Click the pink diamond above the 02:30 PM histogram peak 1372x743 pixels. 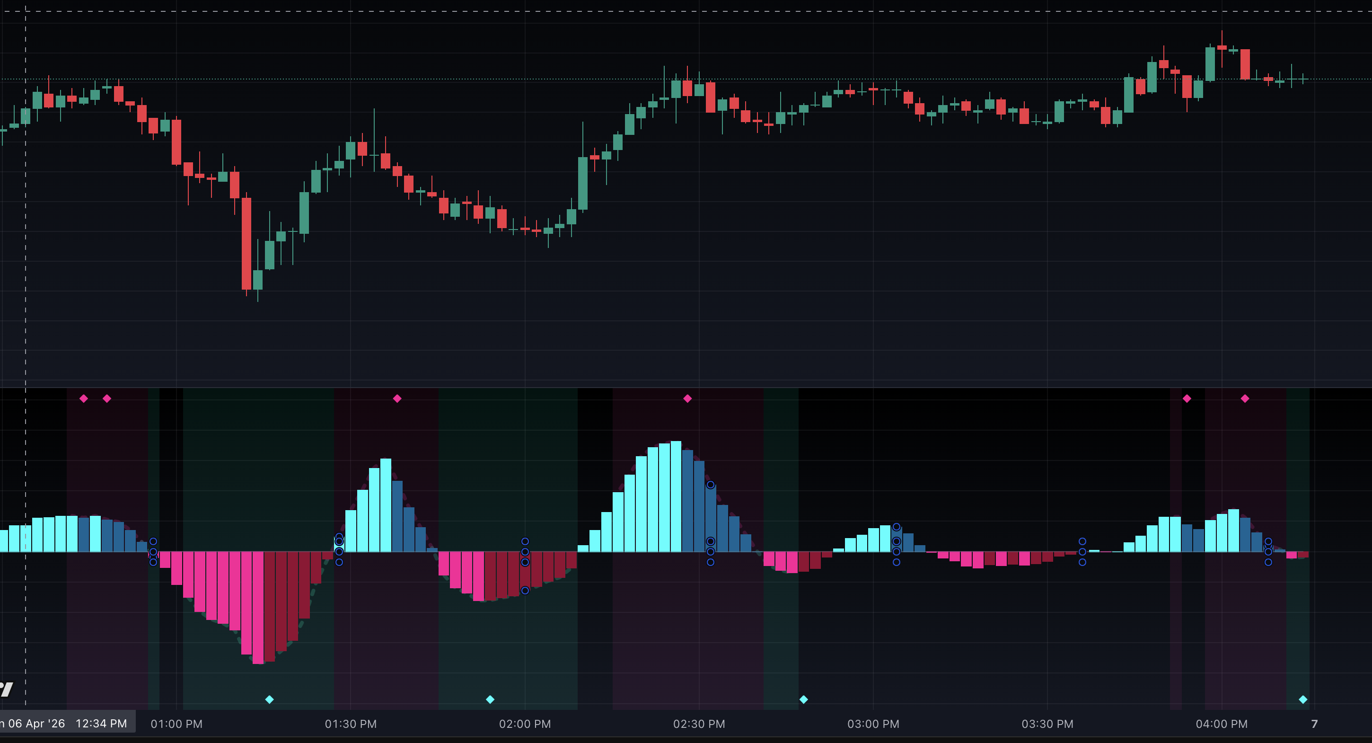(687, 398)
